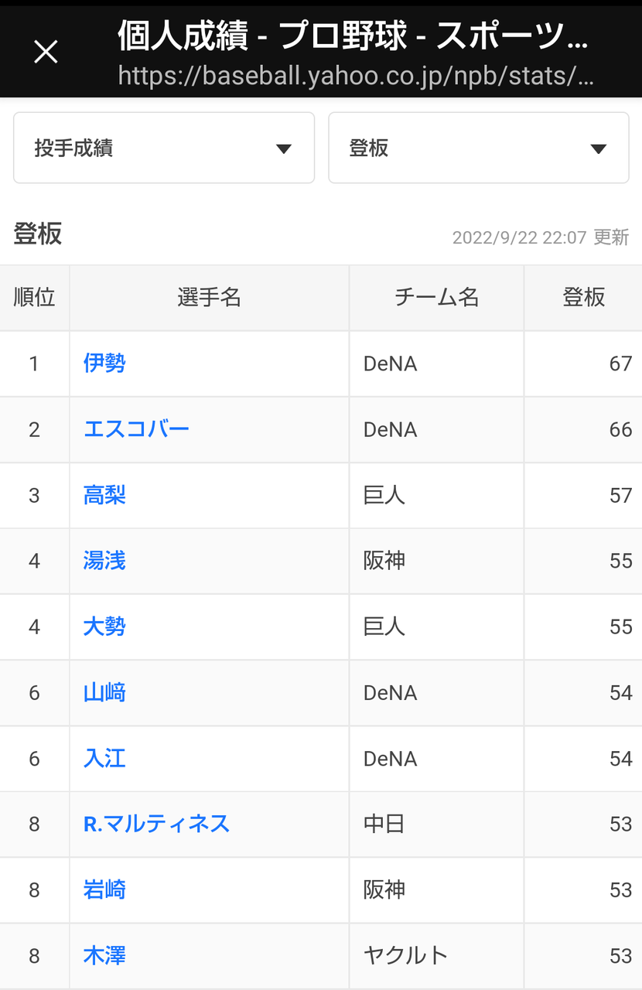The width and height of the screenshot is (642, 990).
Task: Open player 入江 profile link
Action: pyautogui.click(x=104, y=758)
